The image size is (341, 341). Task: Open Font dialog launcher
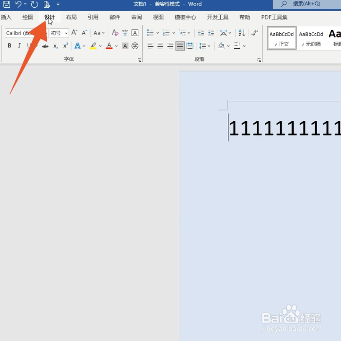(139, 60)
